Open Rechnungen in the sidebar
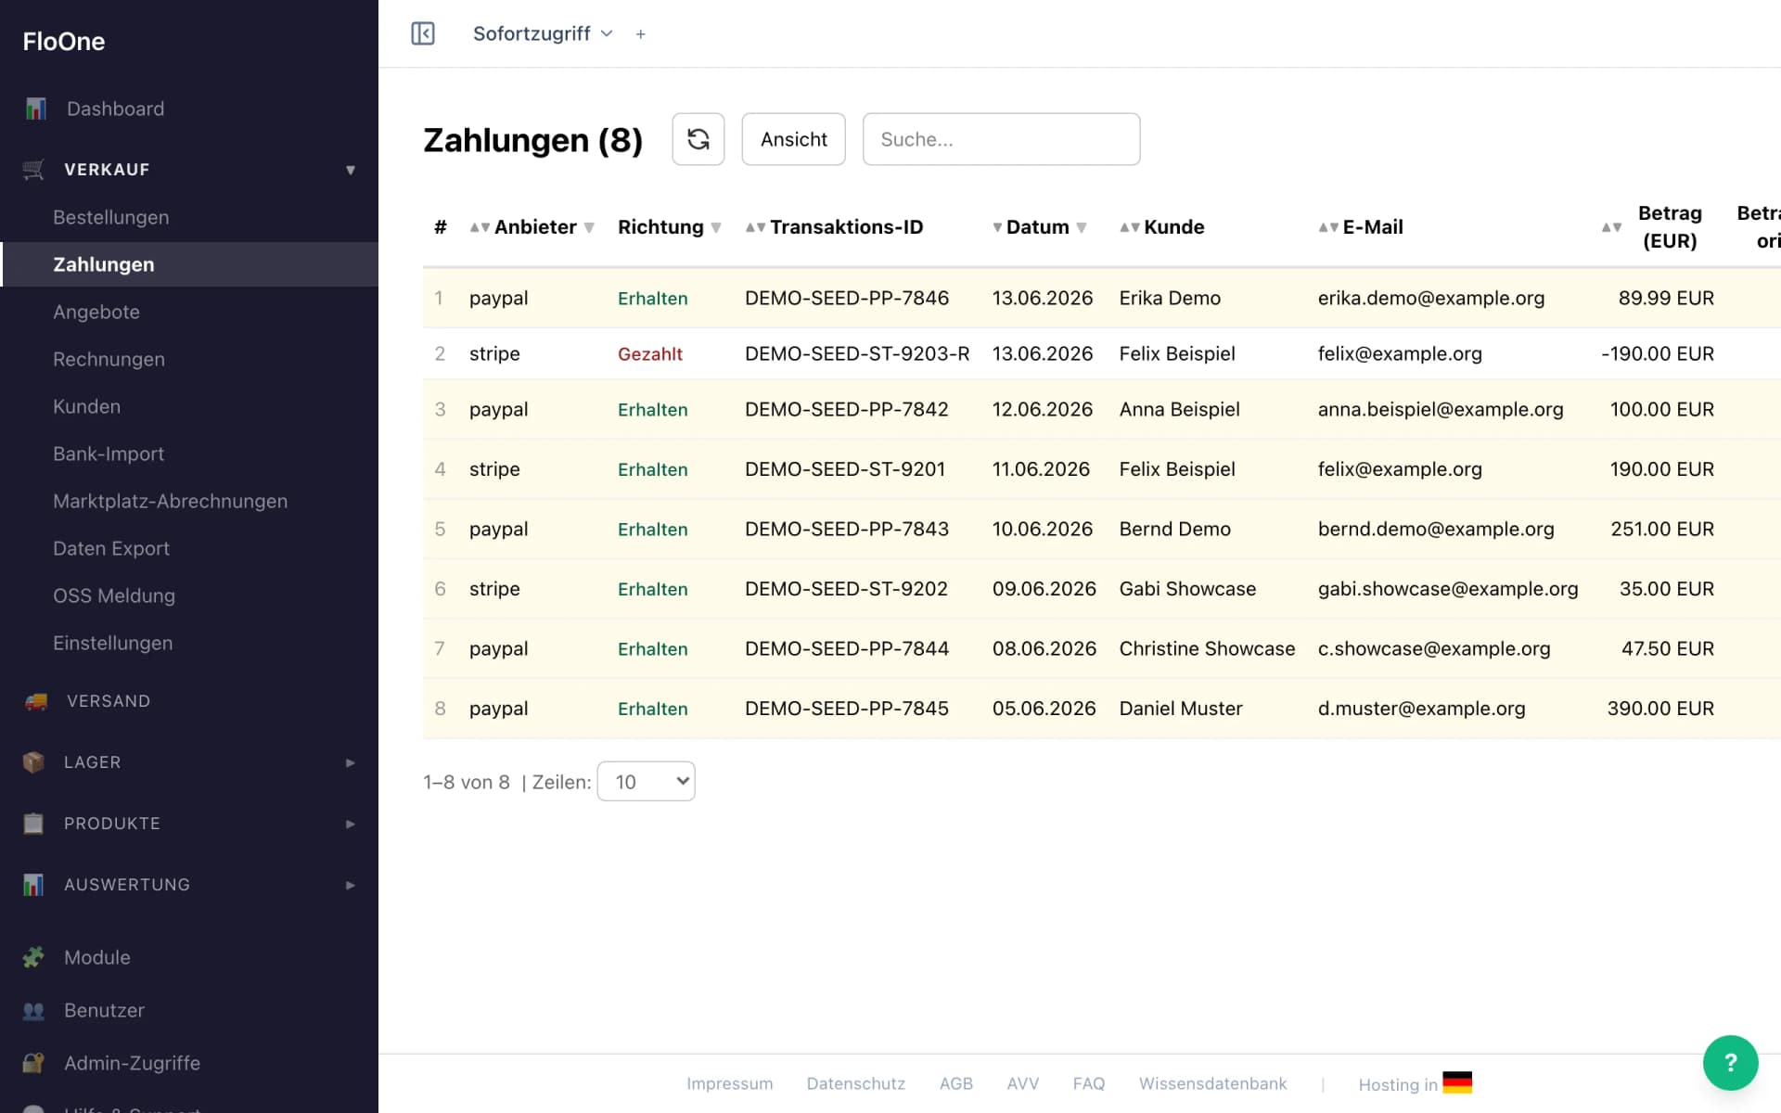Viewport: 1781px width, 1113px height. click(x=109, y=359)
